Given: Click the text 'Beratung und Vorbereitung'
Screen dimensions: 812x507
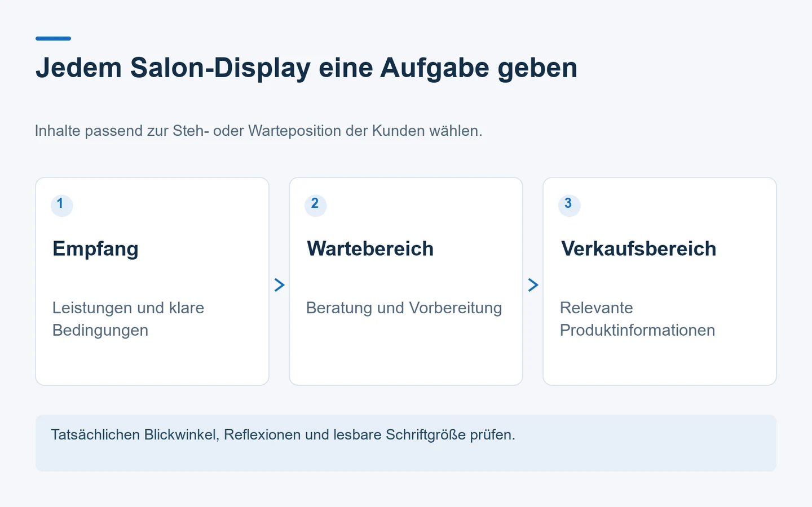Looking at the screenshot, I should (x=404, y=308).
